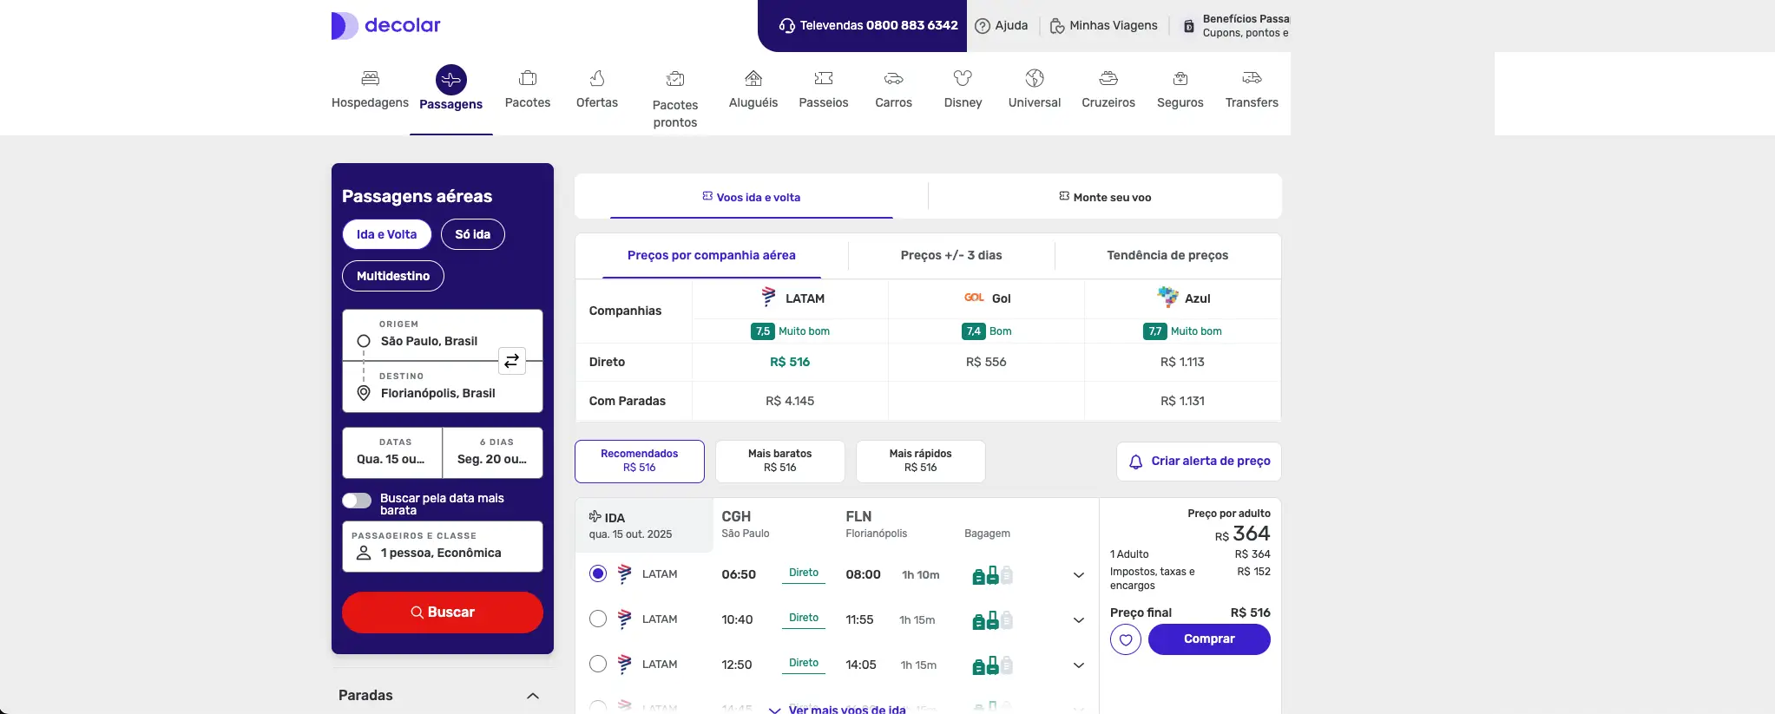Click the swap origin and destination icon

[511, 360]
